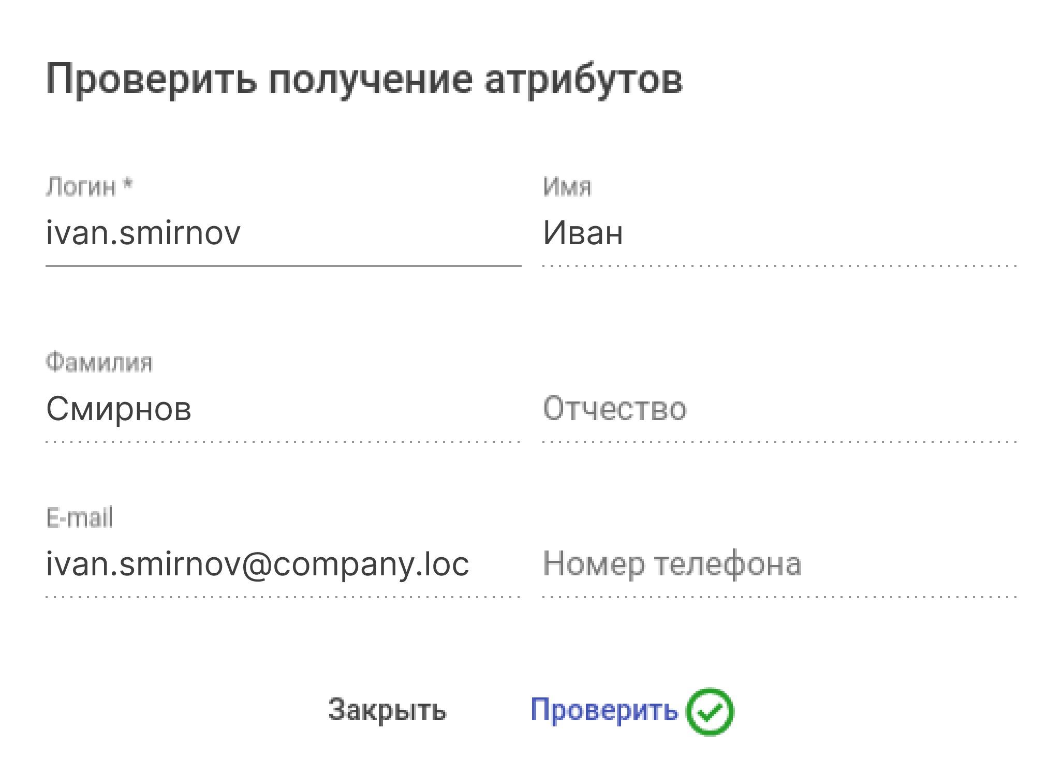Click the Имя label above Иван

[567, 187]
